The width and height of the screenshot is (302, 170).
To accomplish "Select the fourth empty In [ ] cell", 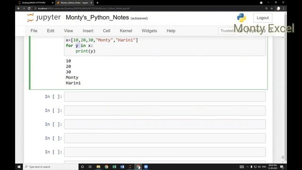I will click(165, 138).
